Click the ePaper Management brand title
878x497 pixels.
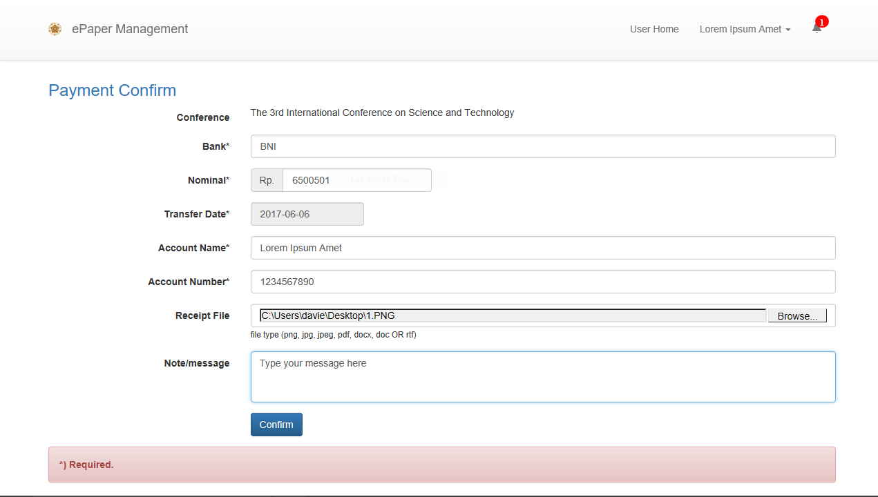pyautogui.click(x=130, y=29)
